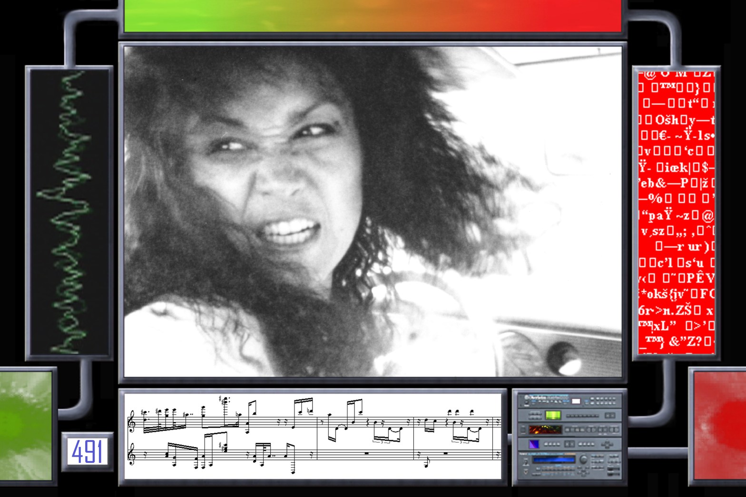Select the red textured tile in the corner

[719, 426]
